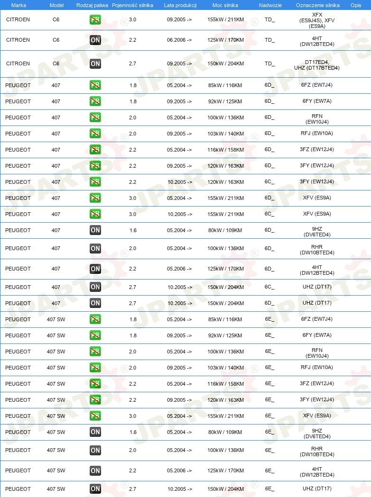Click '125kW / 170KM' in Citroen C6 row
Screen dimensions: 371x497
(225, 40)
